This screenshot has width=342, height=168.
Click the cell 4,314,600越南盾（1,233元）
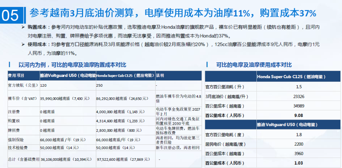(x=120, y=121)
